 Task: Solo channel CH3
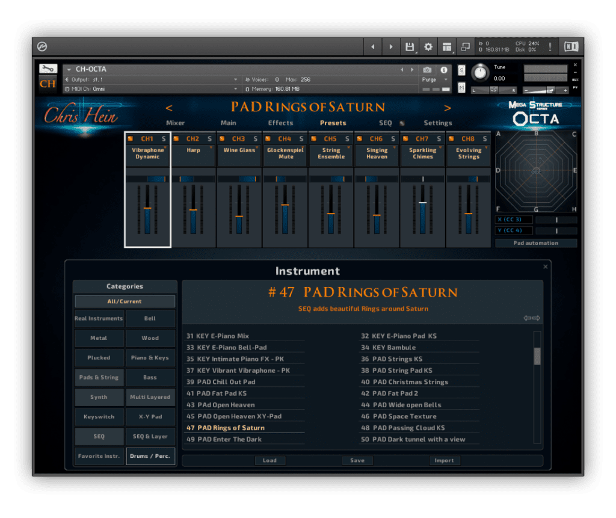pyautogui.click(x=255, y=139)
